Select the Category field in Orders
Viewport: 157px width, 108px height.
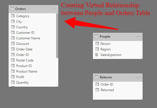(x=23, y=16)
